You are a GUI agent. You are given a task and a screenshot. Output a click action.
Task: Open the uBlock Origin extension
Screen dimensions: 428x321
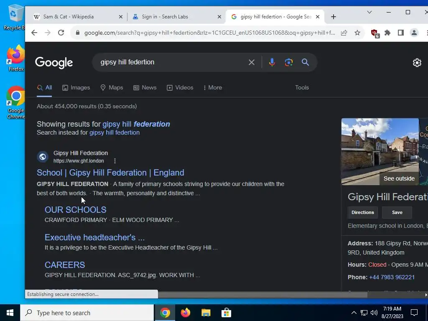pyautogui.click(x=375, y=33)
